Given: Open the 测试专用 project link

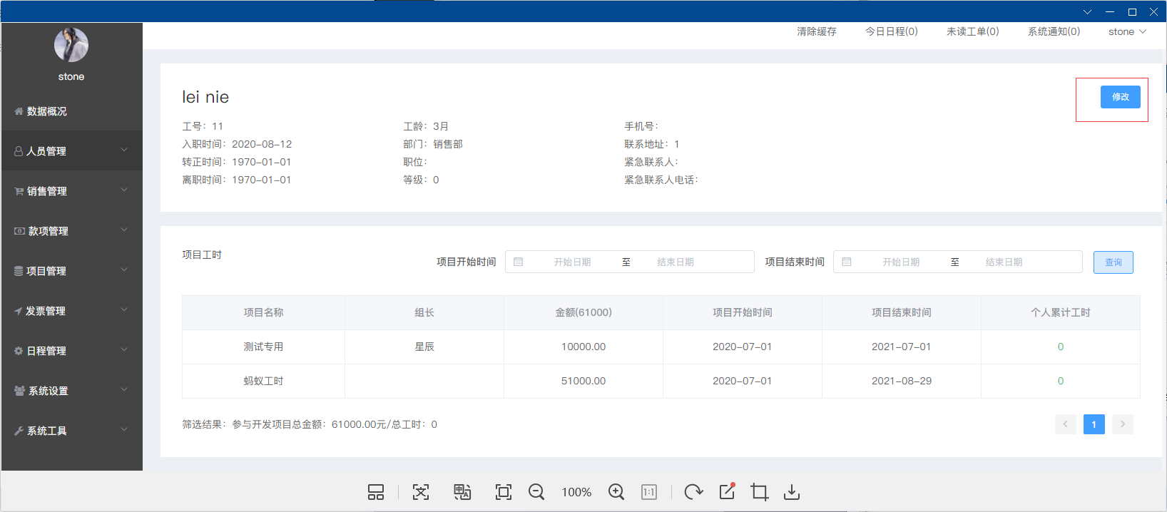Looking at the screenshot, I should [263, 347].
